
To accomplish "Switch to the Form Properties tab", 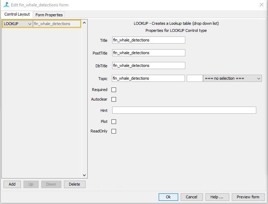I will coord(49,15).
